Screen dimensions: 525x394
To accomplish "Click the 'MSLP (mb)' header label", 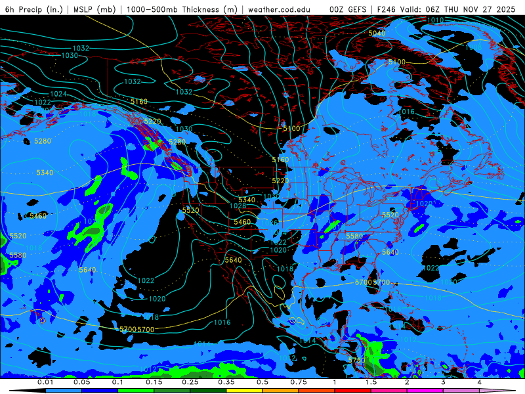I will (94, 9).
